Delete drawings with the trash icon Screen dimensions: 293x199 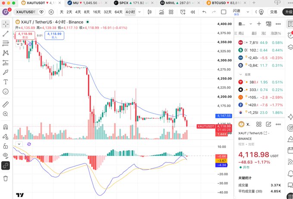click(6, 178)
